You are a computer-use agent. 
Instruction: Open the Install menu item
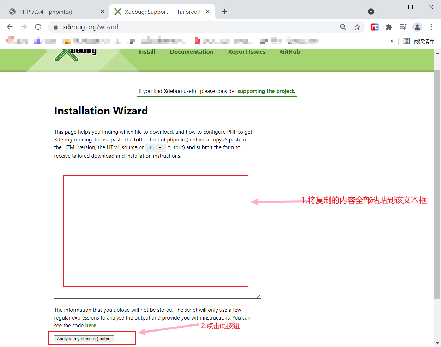[147, 52]
